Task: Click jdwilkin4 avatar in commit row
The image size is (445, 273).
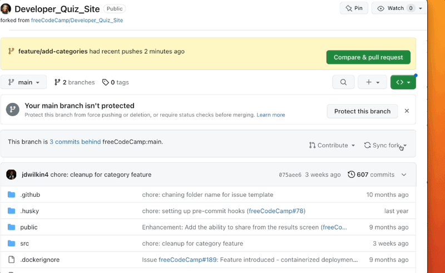Action: tap(11, 175)
